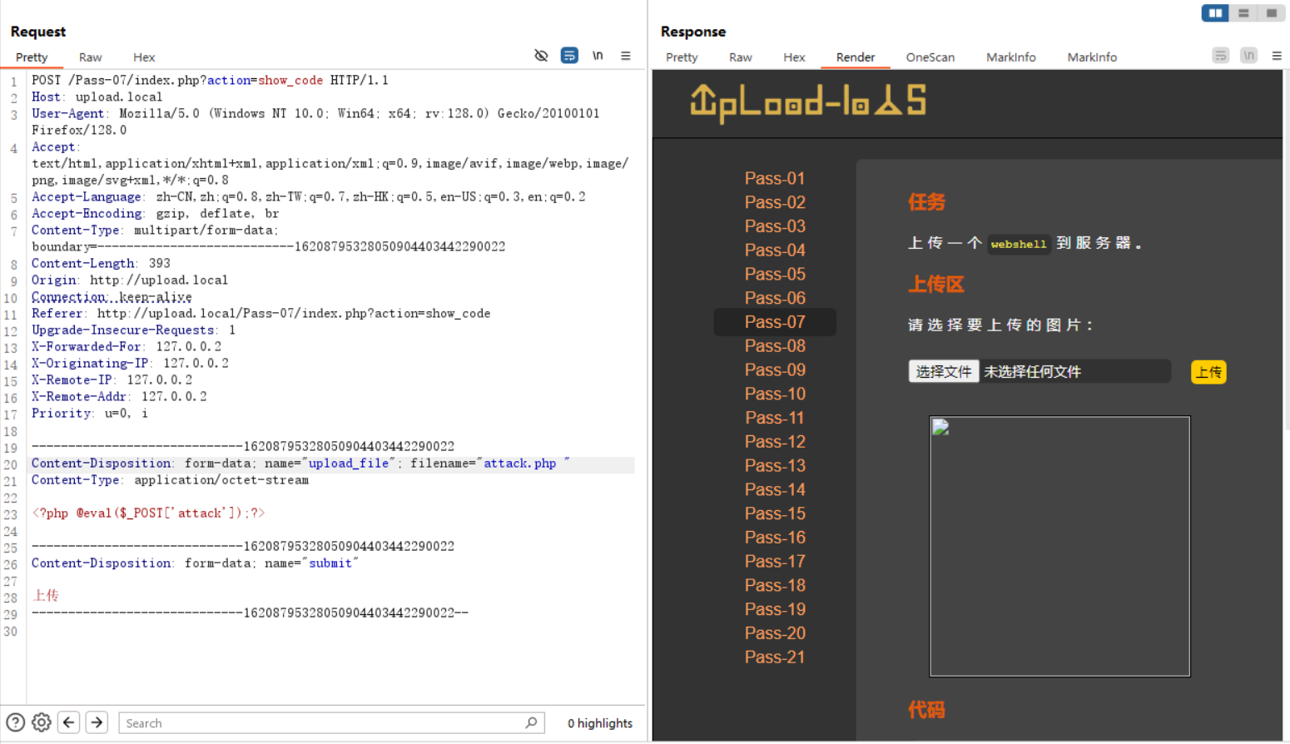This screenshot has width=1290, height=744.
Task: Toggle show newline \n icon in Response
Action: coord(1248,56)
